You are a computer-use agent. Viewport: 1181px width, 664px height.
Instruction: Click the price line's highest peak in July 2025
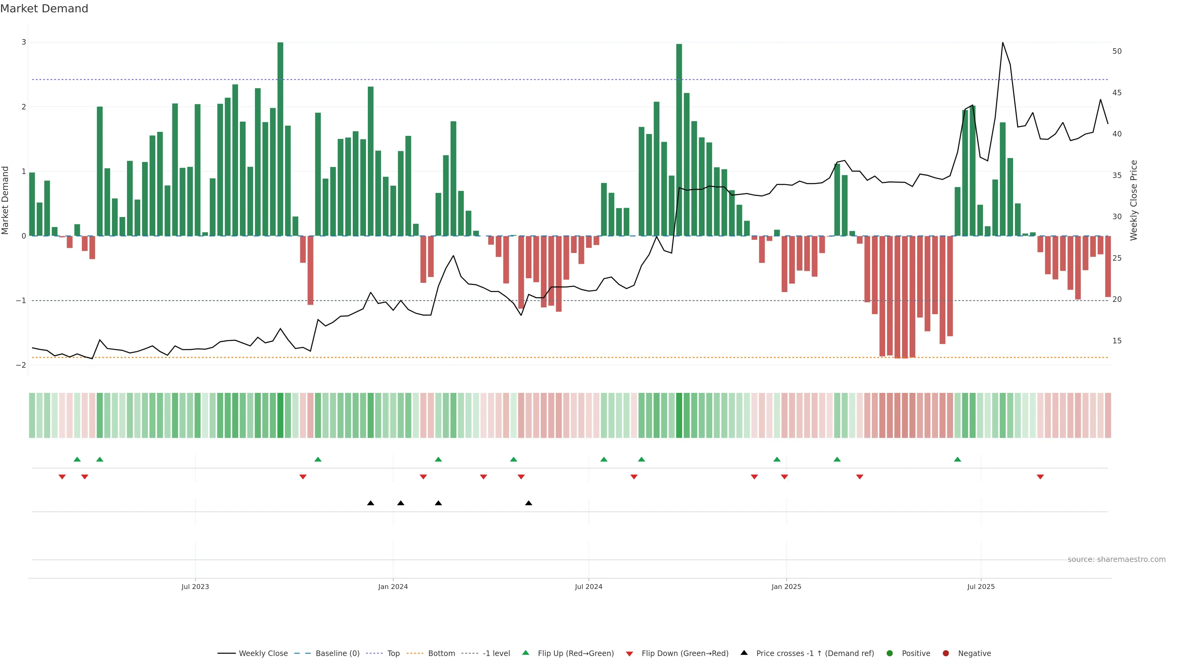(1003, 43)
